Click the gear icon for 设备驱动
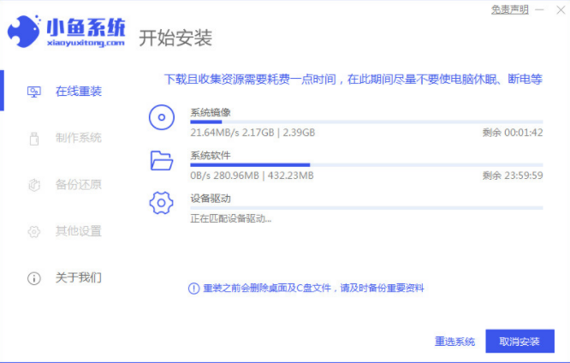 [162, 203]
